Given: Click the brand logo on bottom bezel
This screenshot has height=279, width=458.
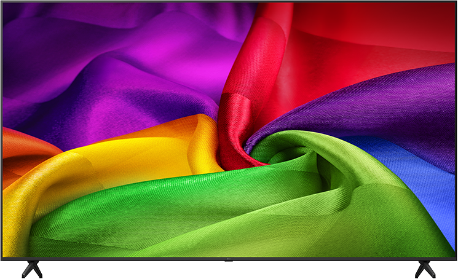Looking at the screenshot, I should pyautogui.click(x=229, y=259).
